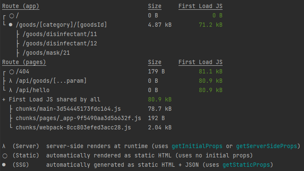The height and width of the screenshot is (171, 304).
Task: Click the Route (app) underlined header
Action: tap(20, 6)
